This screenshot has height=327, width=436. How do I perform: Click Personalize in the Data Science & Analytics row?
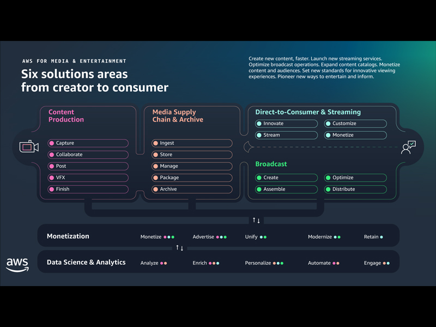258,263
